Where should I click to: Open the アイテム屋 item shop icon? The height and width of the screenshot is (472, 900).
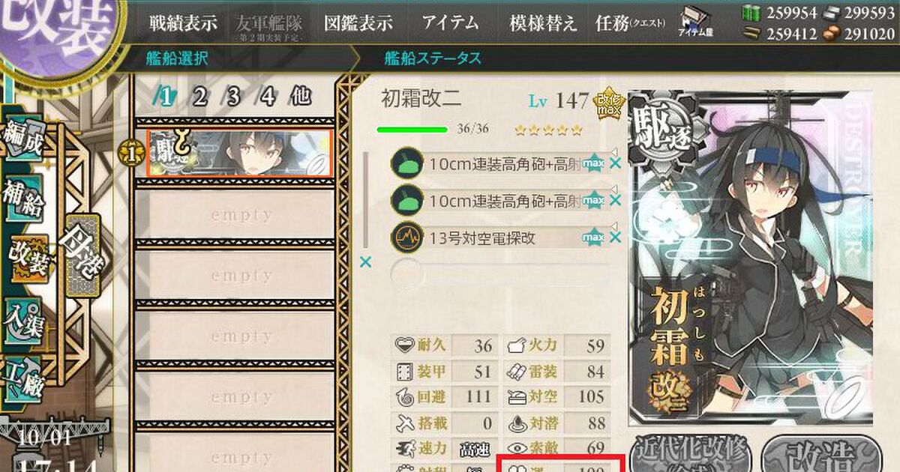coord(695,22)
